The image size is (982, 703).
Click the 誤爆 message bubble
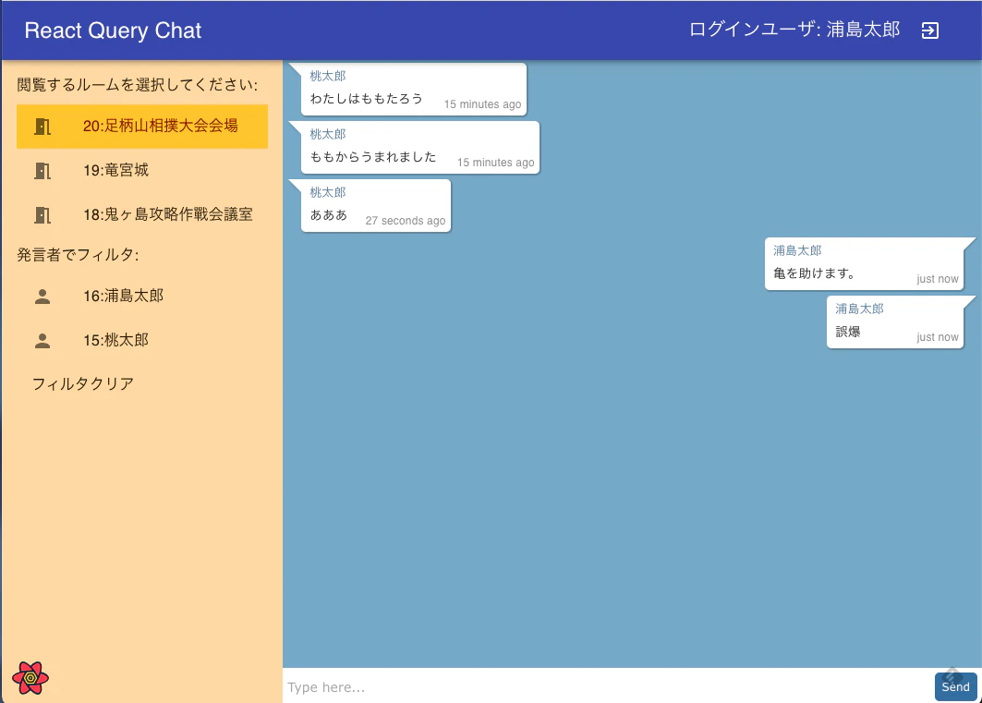click(x=895, y=322)
